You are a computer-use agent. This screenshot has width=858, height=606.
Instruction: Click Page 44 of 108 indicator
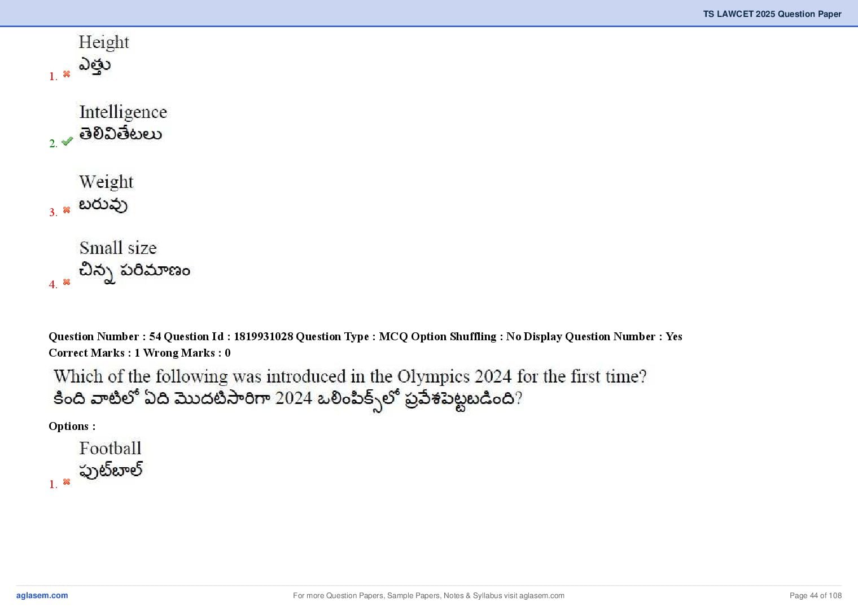tap(816, 595)
